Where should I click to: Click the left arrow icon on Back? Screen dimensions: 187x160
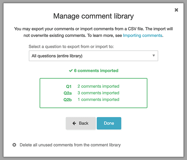[74, 123]
